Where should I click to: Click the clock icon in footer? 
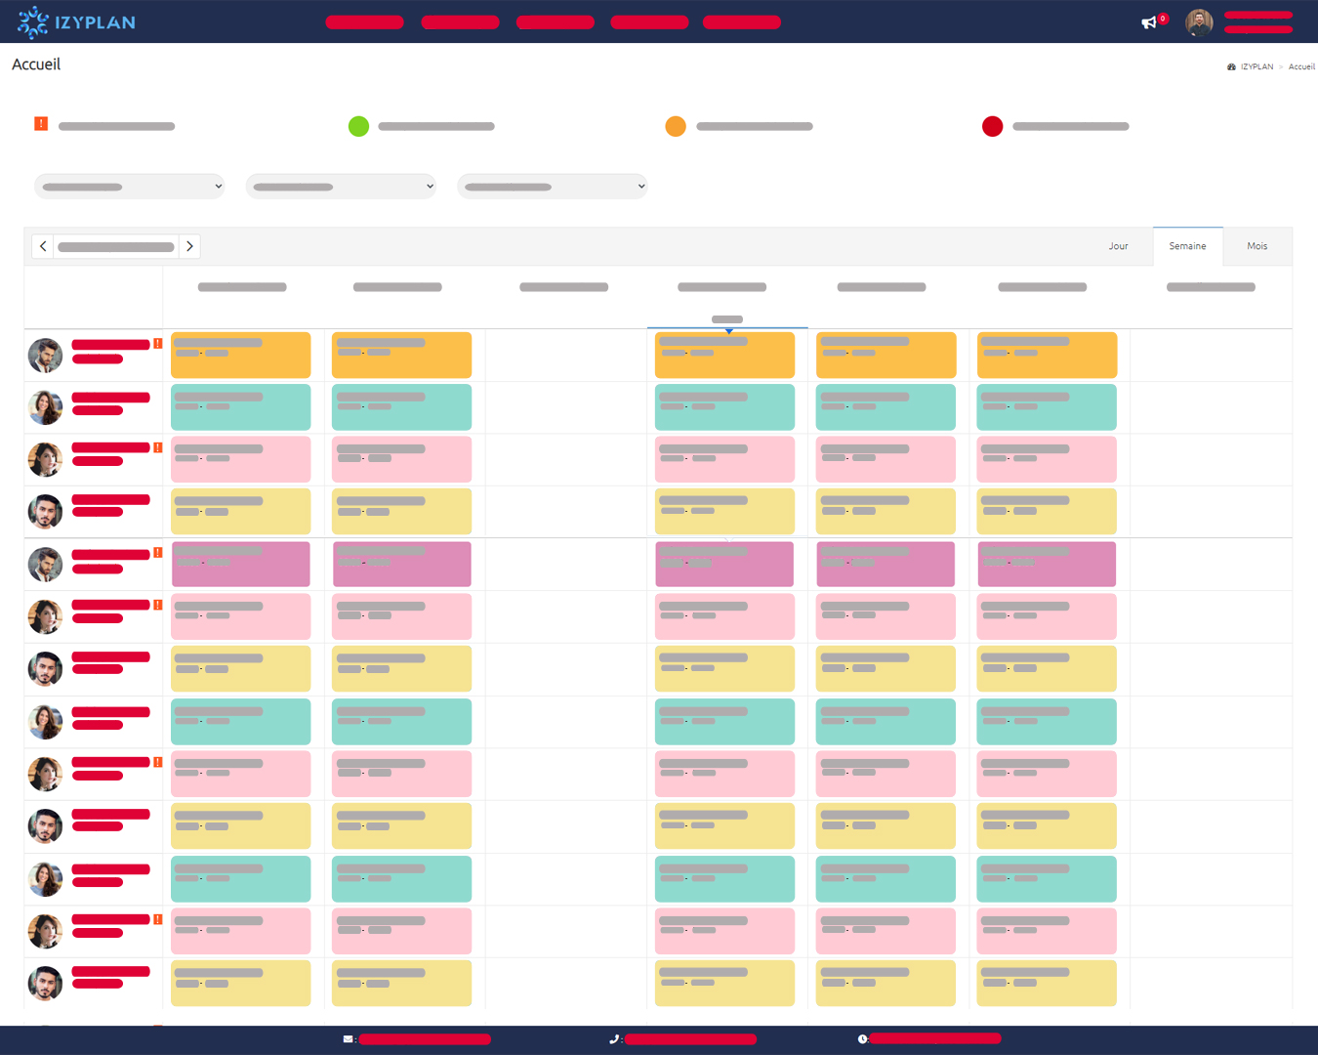[863, 1039]
